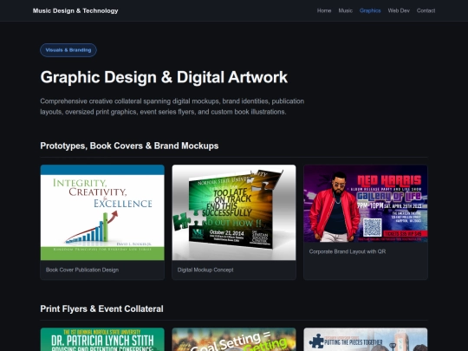Click Prototypes, Book Covers & Brand Mockups heading
This screenshot has width=468, height=351.
point(129,146)
